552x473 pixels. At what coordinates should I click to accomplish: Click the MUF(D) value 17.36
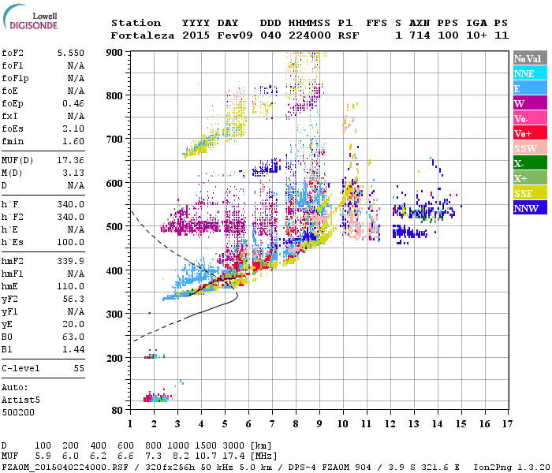click(x=71, y=160)
